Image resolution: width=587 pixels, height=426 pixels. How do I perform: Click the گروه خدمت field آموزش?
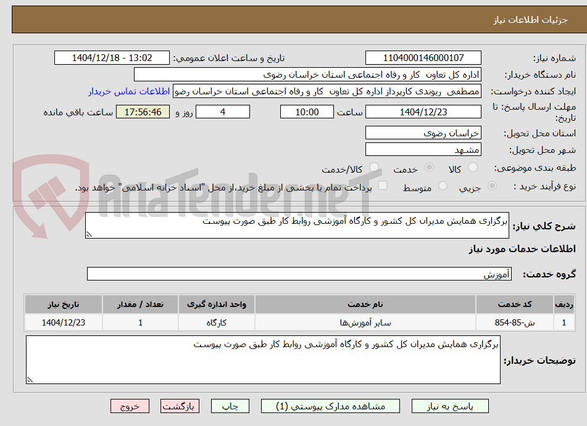coord(299,274)
